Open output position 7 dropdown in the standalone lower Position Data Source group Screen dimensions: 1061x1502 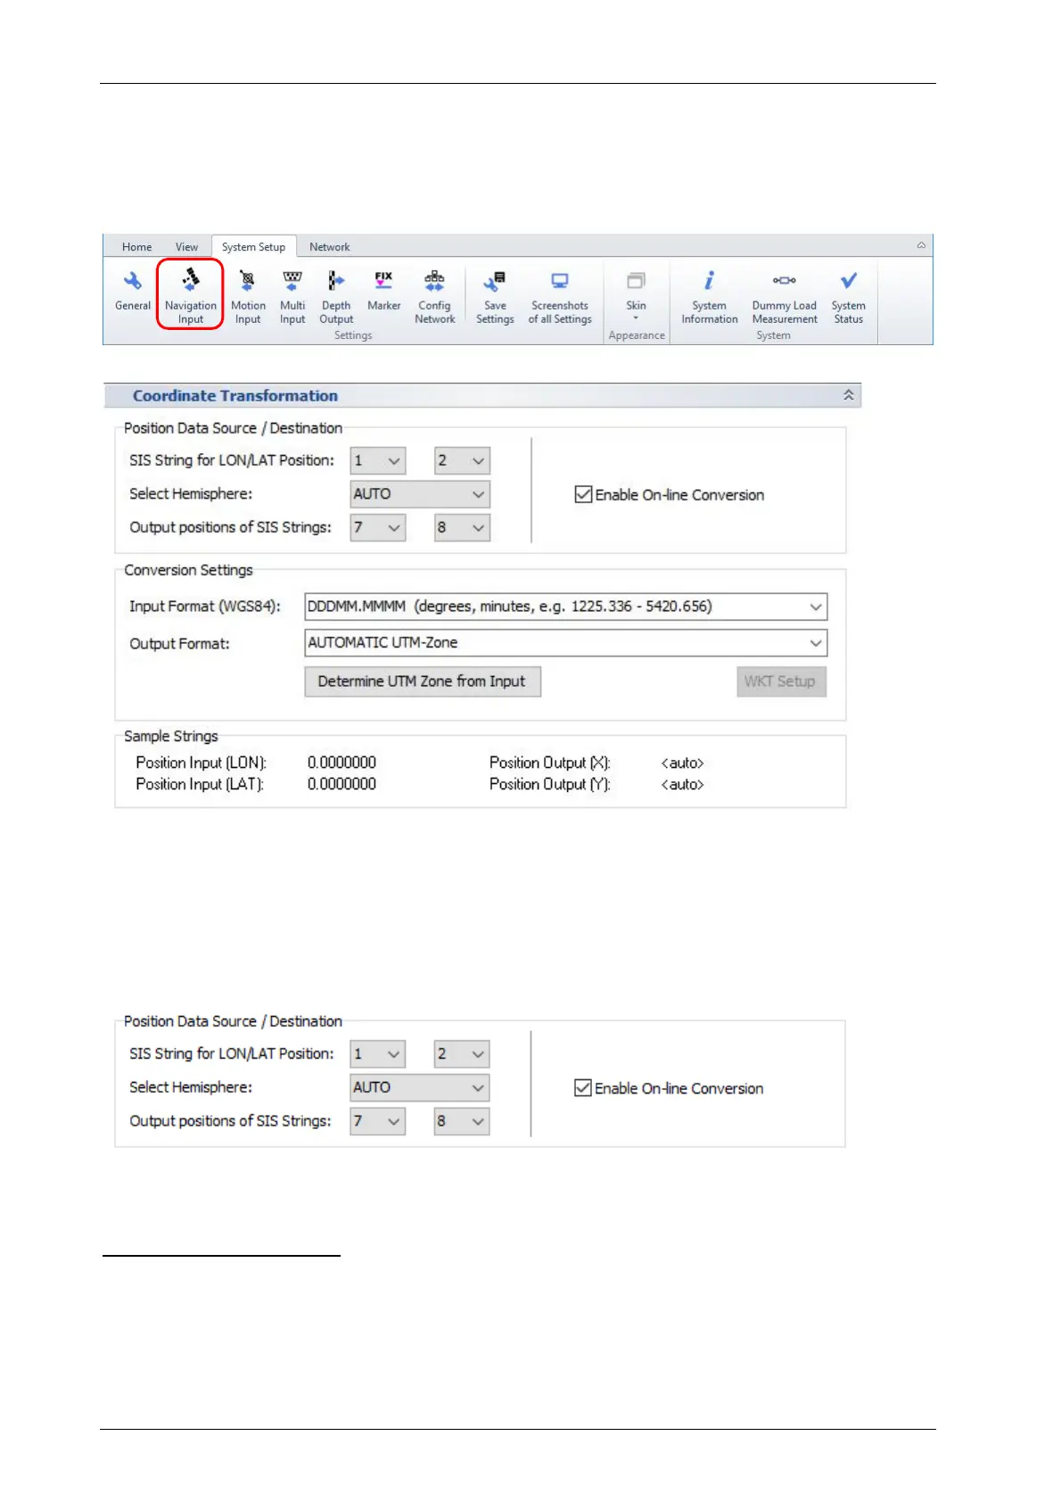pos(378,1120)
